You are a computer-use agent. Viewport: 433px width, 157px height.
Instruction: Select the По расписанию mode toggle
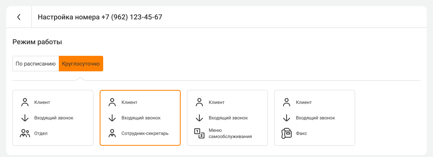click(x=36, y=64)
